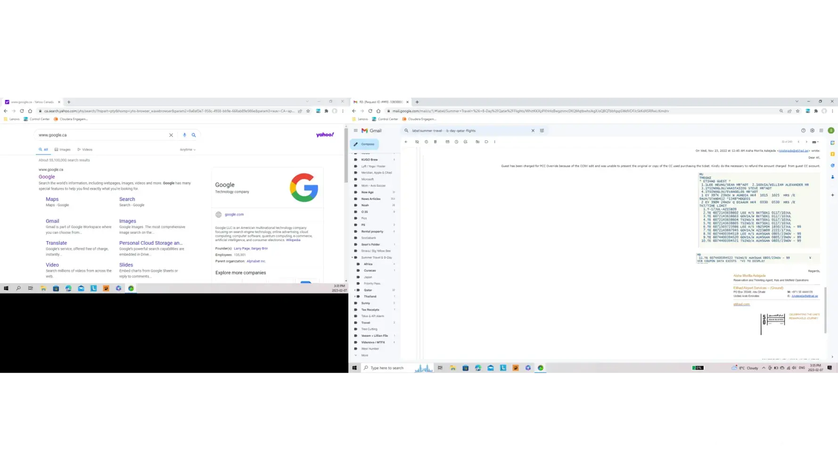Open Control Center bookmark in Gmail window
Image resolution: width=838 pixels, height=471 pixels.
(385, 119)
